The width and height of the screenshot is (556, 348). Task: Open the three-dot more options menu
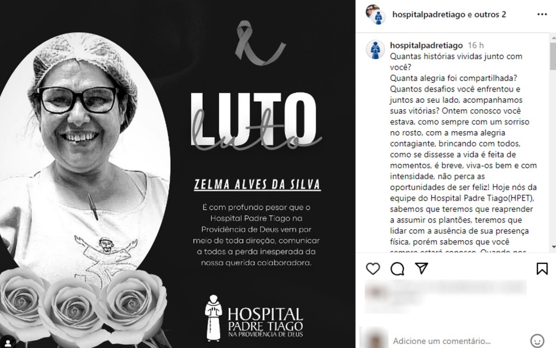tap(542, 15)
